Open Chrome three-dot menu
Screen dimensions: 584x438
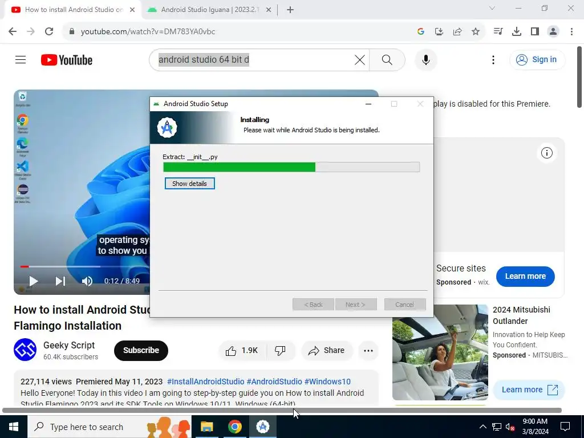click(571, 31)
